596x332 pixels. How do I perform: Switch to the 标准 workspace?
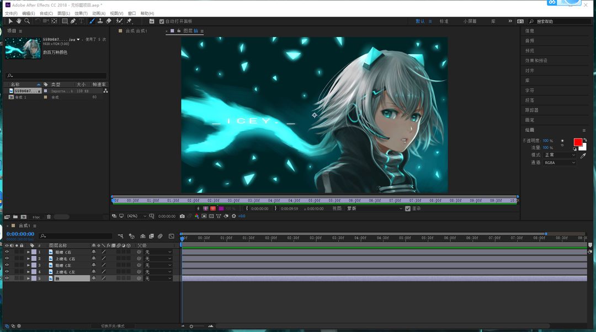tap(444, 22)
